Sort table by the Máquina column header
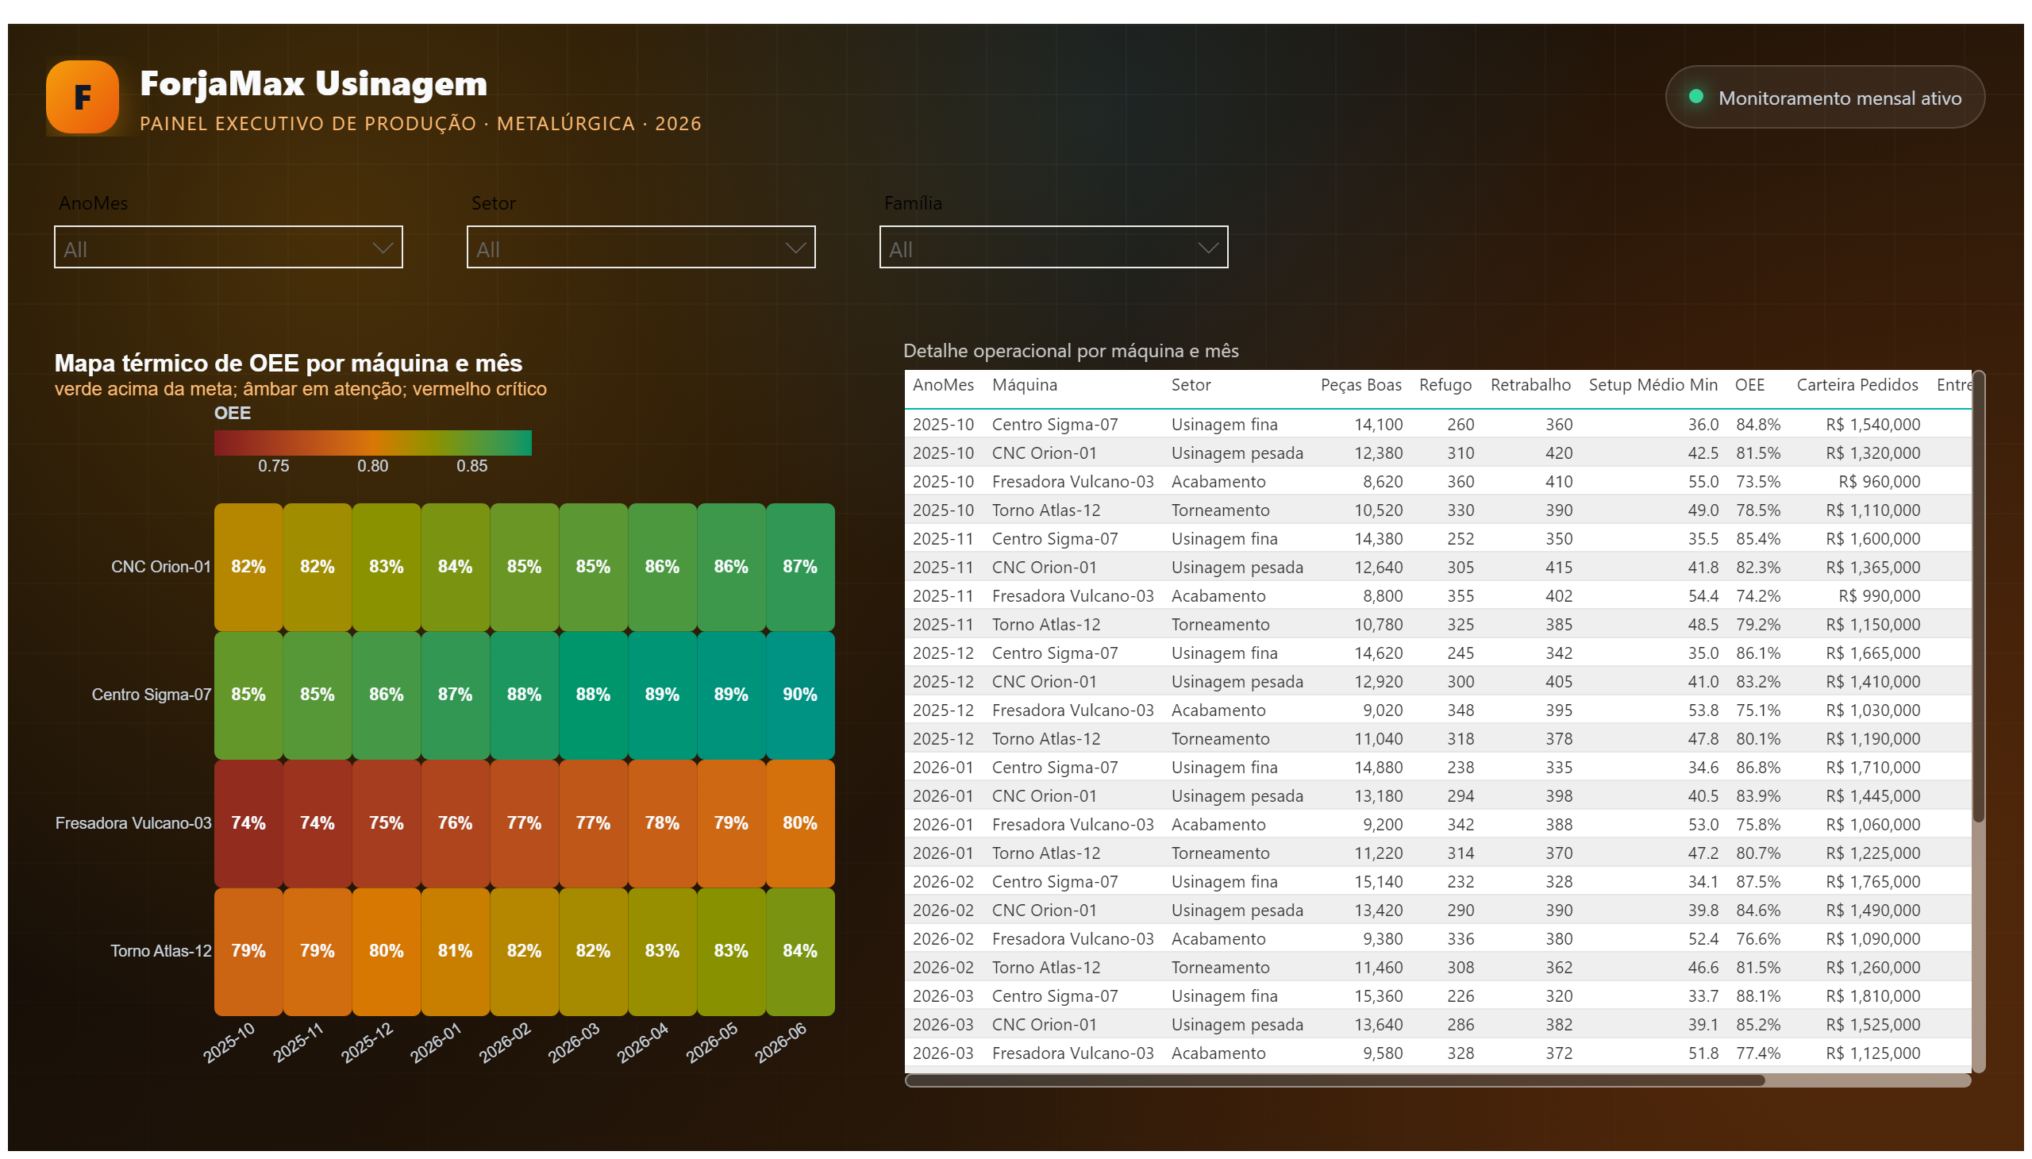The height and width of the screenshot is (1159, 2032). pyautogui.click(x=1024, y=385)
